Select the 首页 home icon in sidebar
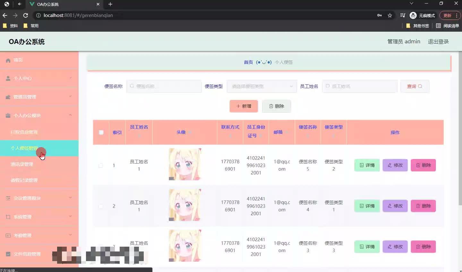This screenshot has height=272, width=462. pos(8,60)
